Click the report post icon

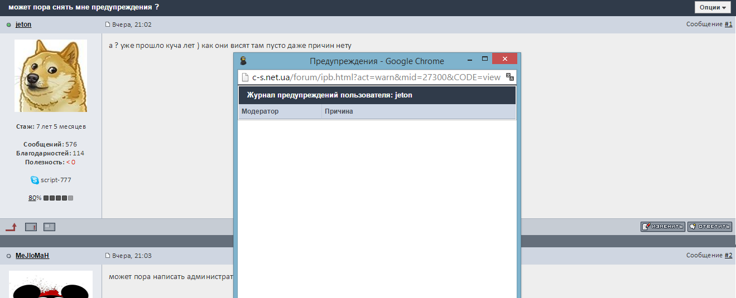[x=31, y=227]
